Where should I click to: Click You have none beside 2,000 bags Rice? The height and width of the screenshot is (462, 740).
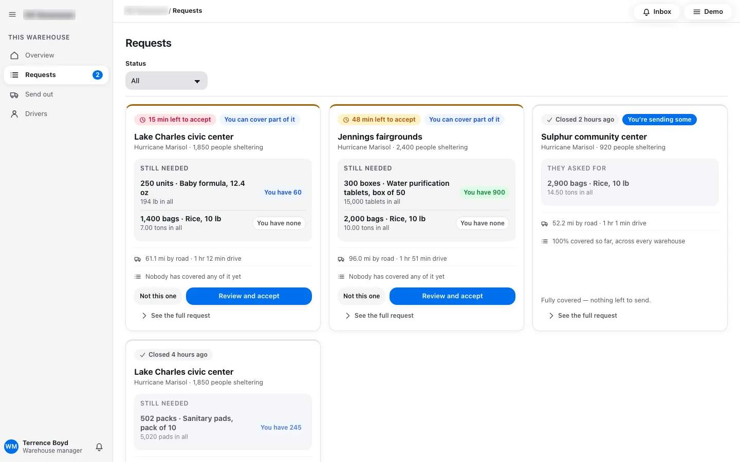point(482,223)
